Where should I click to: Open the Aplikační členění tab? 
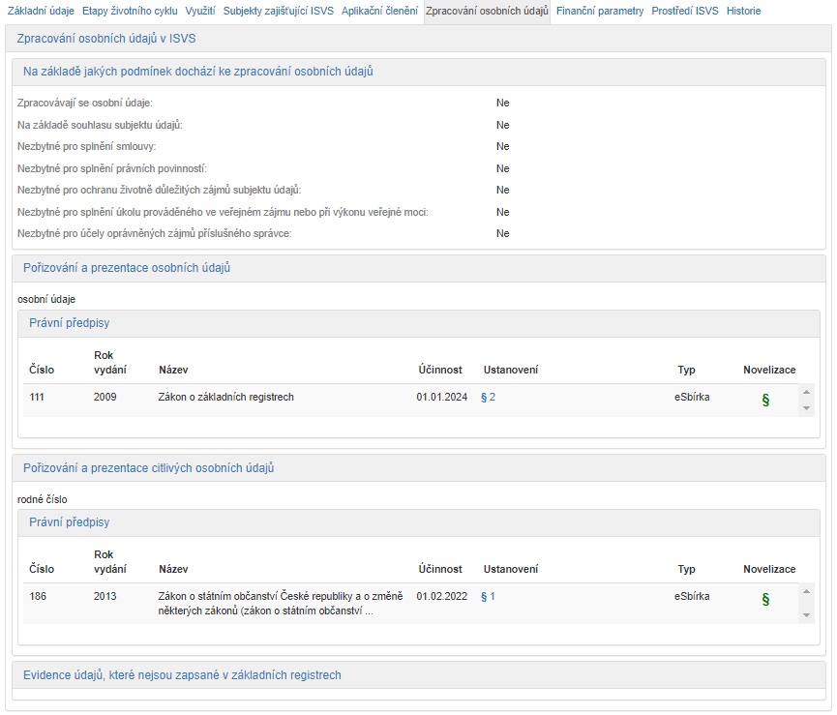380,11
